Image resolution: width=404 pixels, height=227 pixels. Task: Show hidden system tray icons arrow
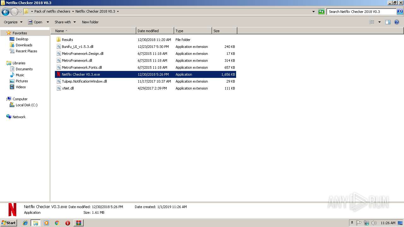(352, 223)
